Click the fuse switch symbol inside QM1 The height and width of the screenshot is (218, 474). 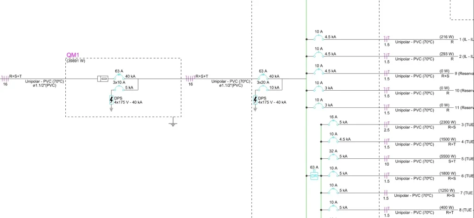coord(103,79)
